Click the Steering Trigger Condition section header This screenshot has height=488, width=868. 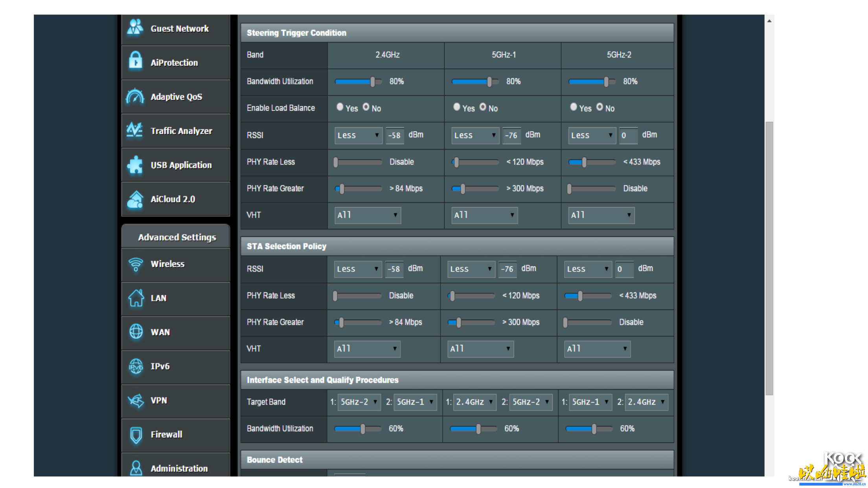tap(457, 33)
